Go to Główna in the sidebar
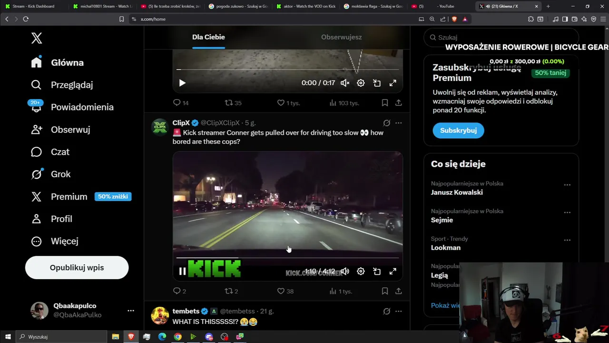 pos(58,62)
